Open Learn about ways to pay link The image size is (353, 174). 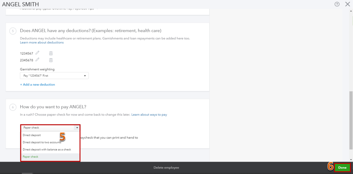pos(149,114)
